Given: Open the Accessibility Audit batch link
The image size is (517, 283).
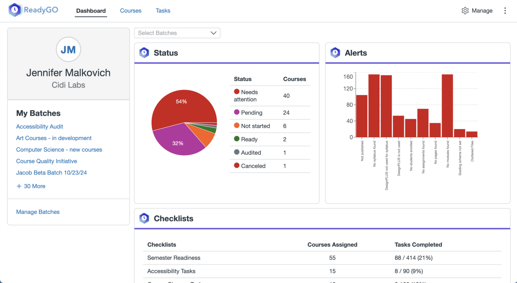Looking at the screenshot, I should (x=40, y=127).
